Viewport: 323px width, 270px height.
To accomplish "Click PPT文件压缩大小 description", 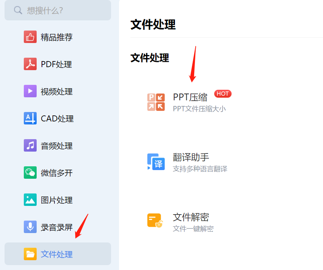I will tap(199, 109).
